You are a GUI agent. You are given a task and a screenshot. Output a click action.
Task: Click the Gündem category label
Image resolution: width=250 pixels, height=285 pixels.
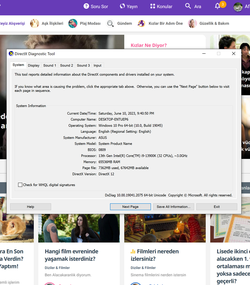point(125,24)
